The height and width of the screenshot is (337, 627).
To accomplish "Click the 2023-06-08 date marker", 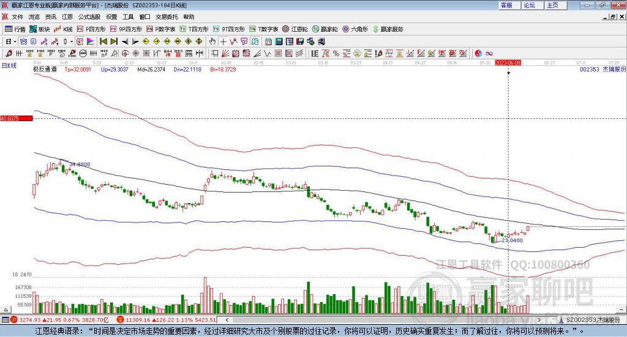I will (508, 62).
